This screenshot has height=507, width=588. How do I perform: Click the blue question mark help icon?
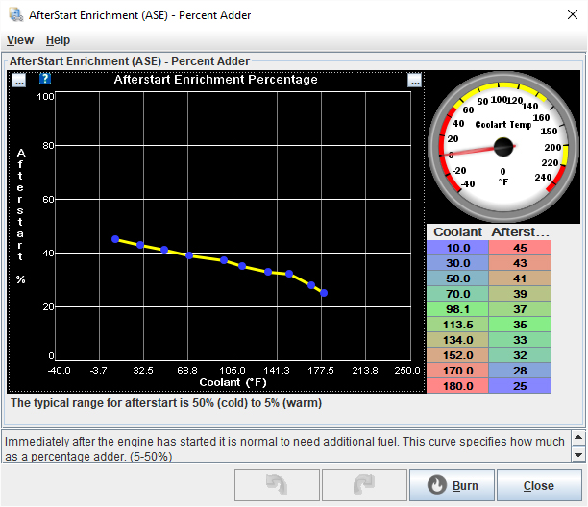pyautogui.click(x=44, y=80)
